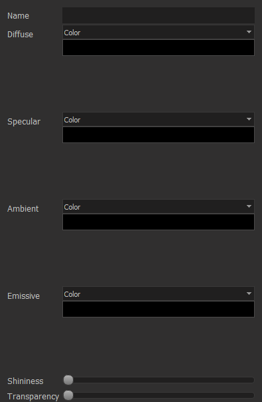Pick the Diffuse black color swatch

(x=159, y=48)
